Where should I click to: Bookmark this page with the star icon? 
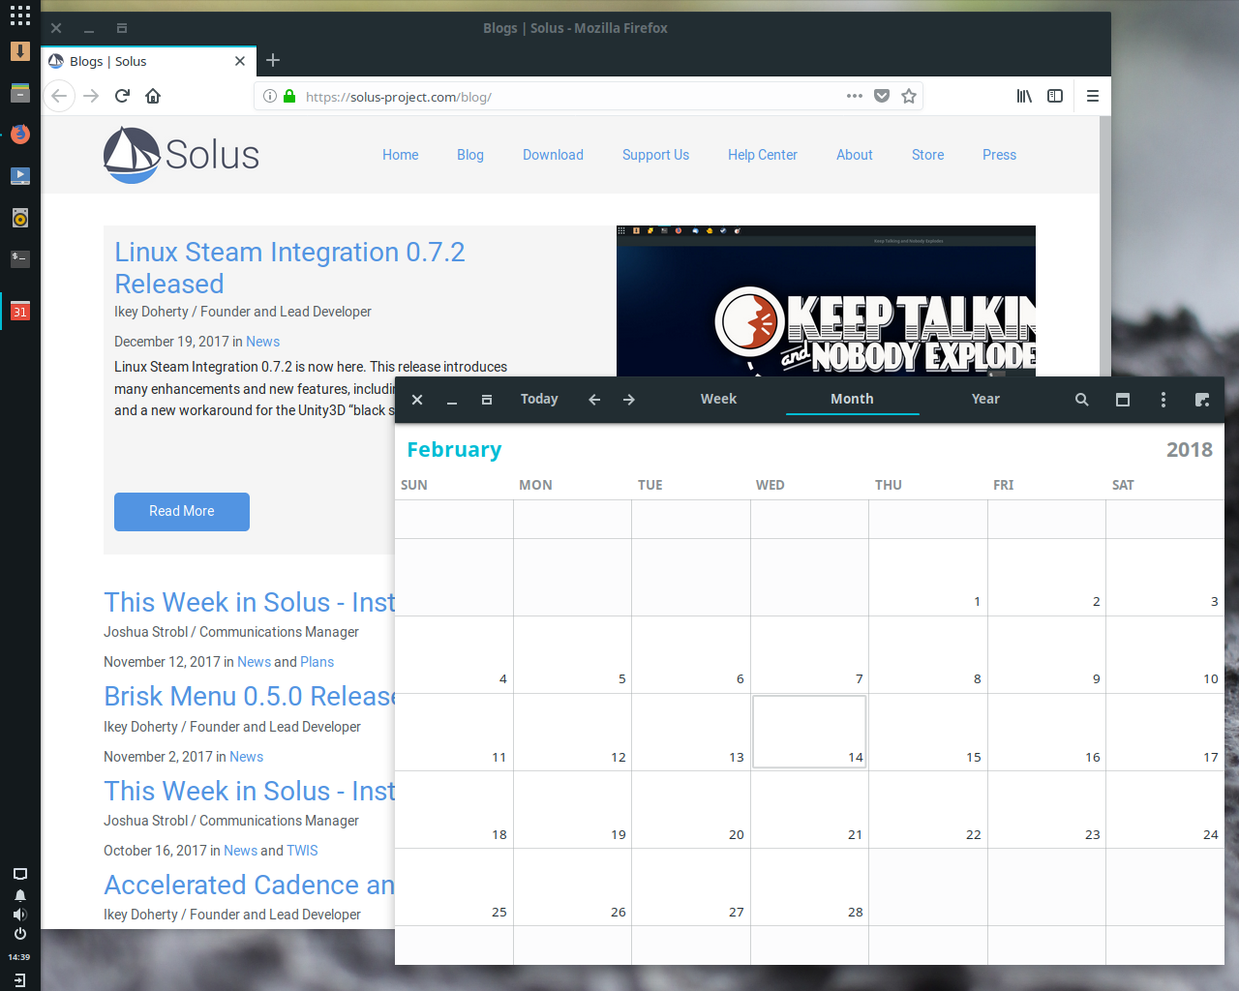(x=909, y=96)
